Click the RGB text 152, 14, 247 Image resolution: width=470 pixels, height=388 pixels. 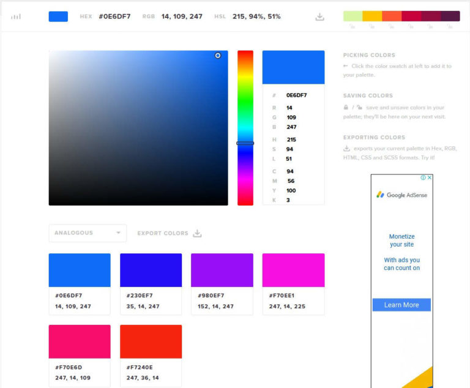[215, 306]
